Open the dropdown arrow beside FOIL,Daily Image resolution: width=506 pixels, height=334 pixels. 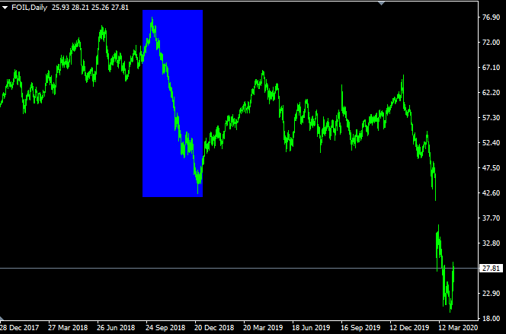pos(5,8)
